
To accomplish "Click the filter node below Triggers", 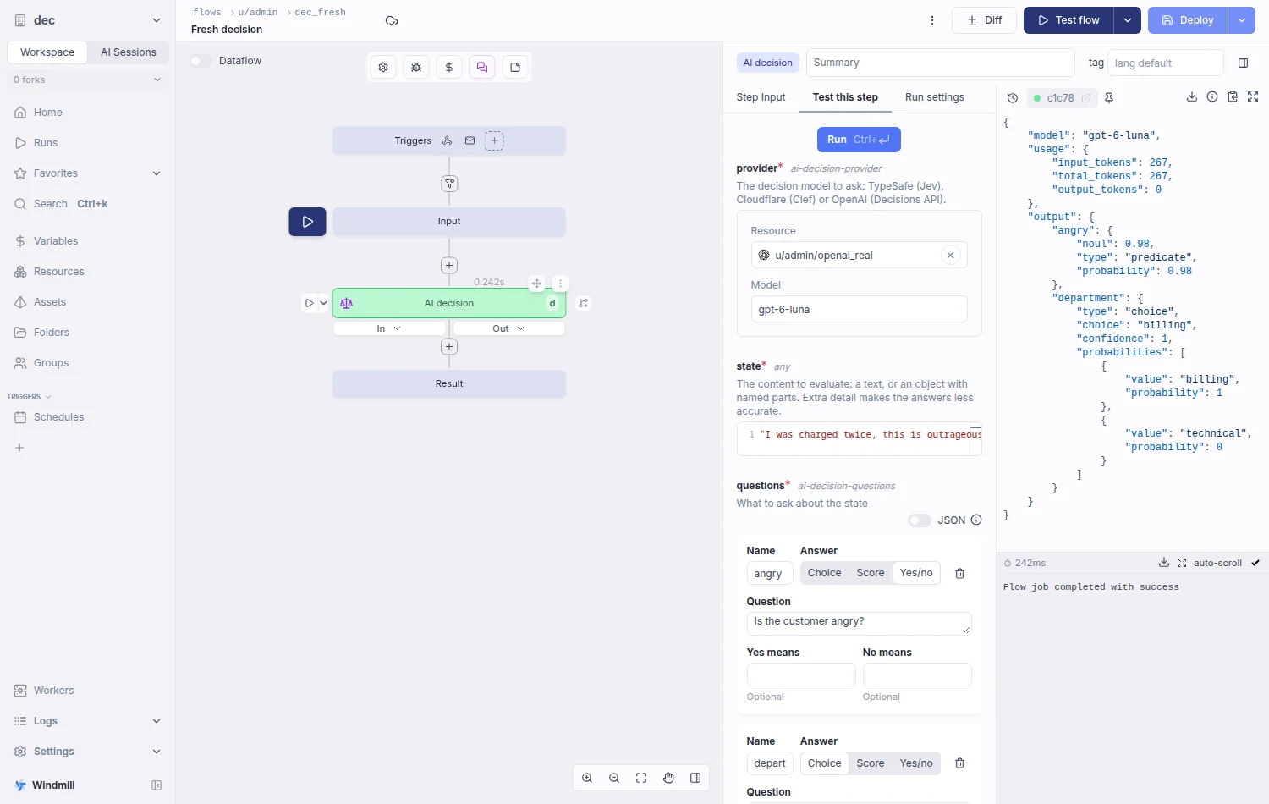I will point(449,184).
